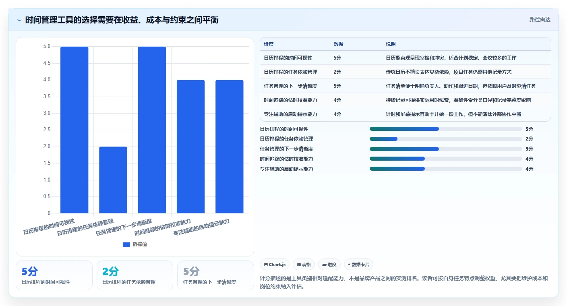Click the bar for 专注辅助的启动提示能力

pos(230,147)
